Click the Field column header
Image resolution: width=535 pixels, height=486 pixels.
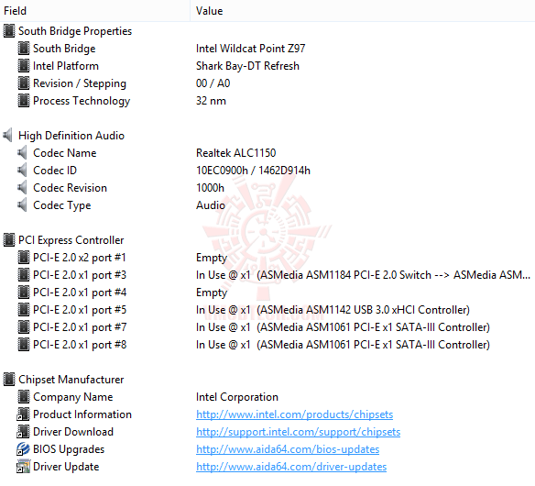[95, 11]
